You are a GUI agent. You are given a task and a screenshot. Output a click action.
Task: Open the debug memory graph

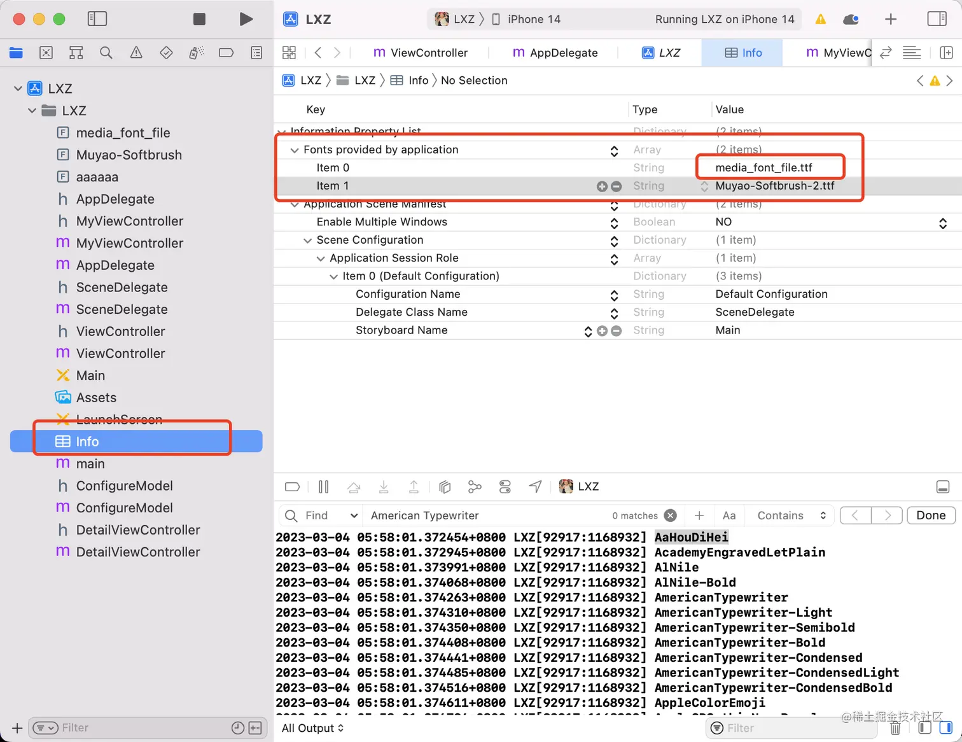click(x=475, y=487)
